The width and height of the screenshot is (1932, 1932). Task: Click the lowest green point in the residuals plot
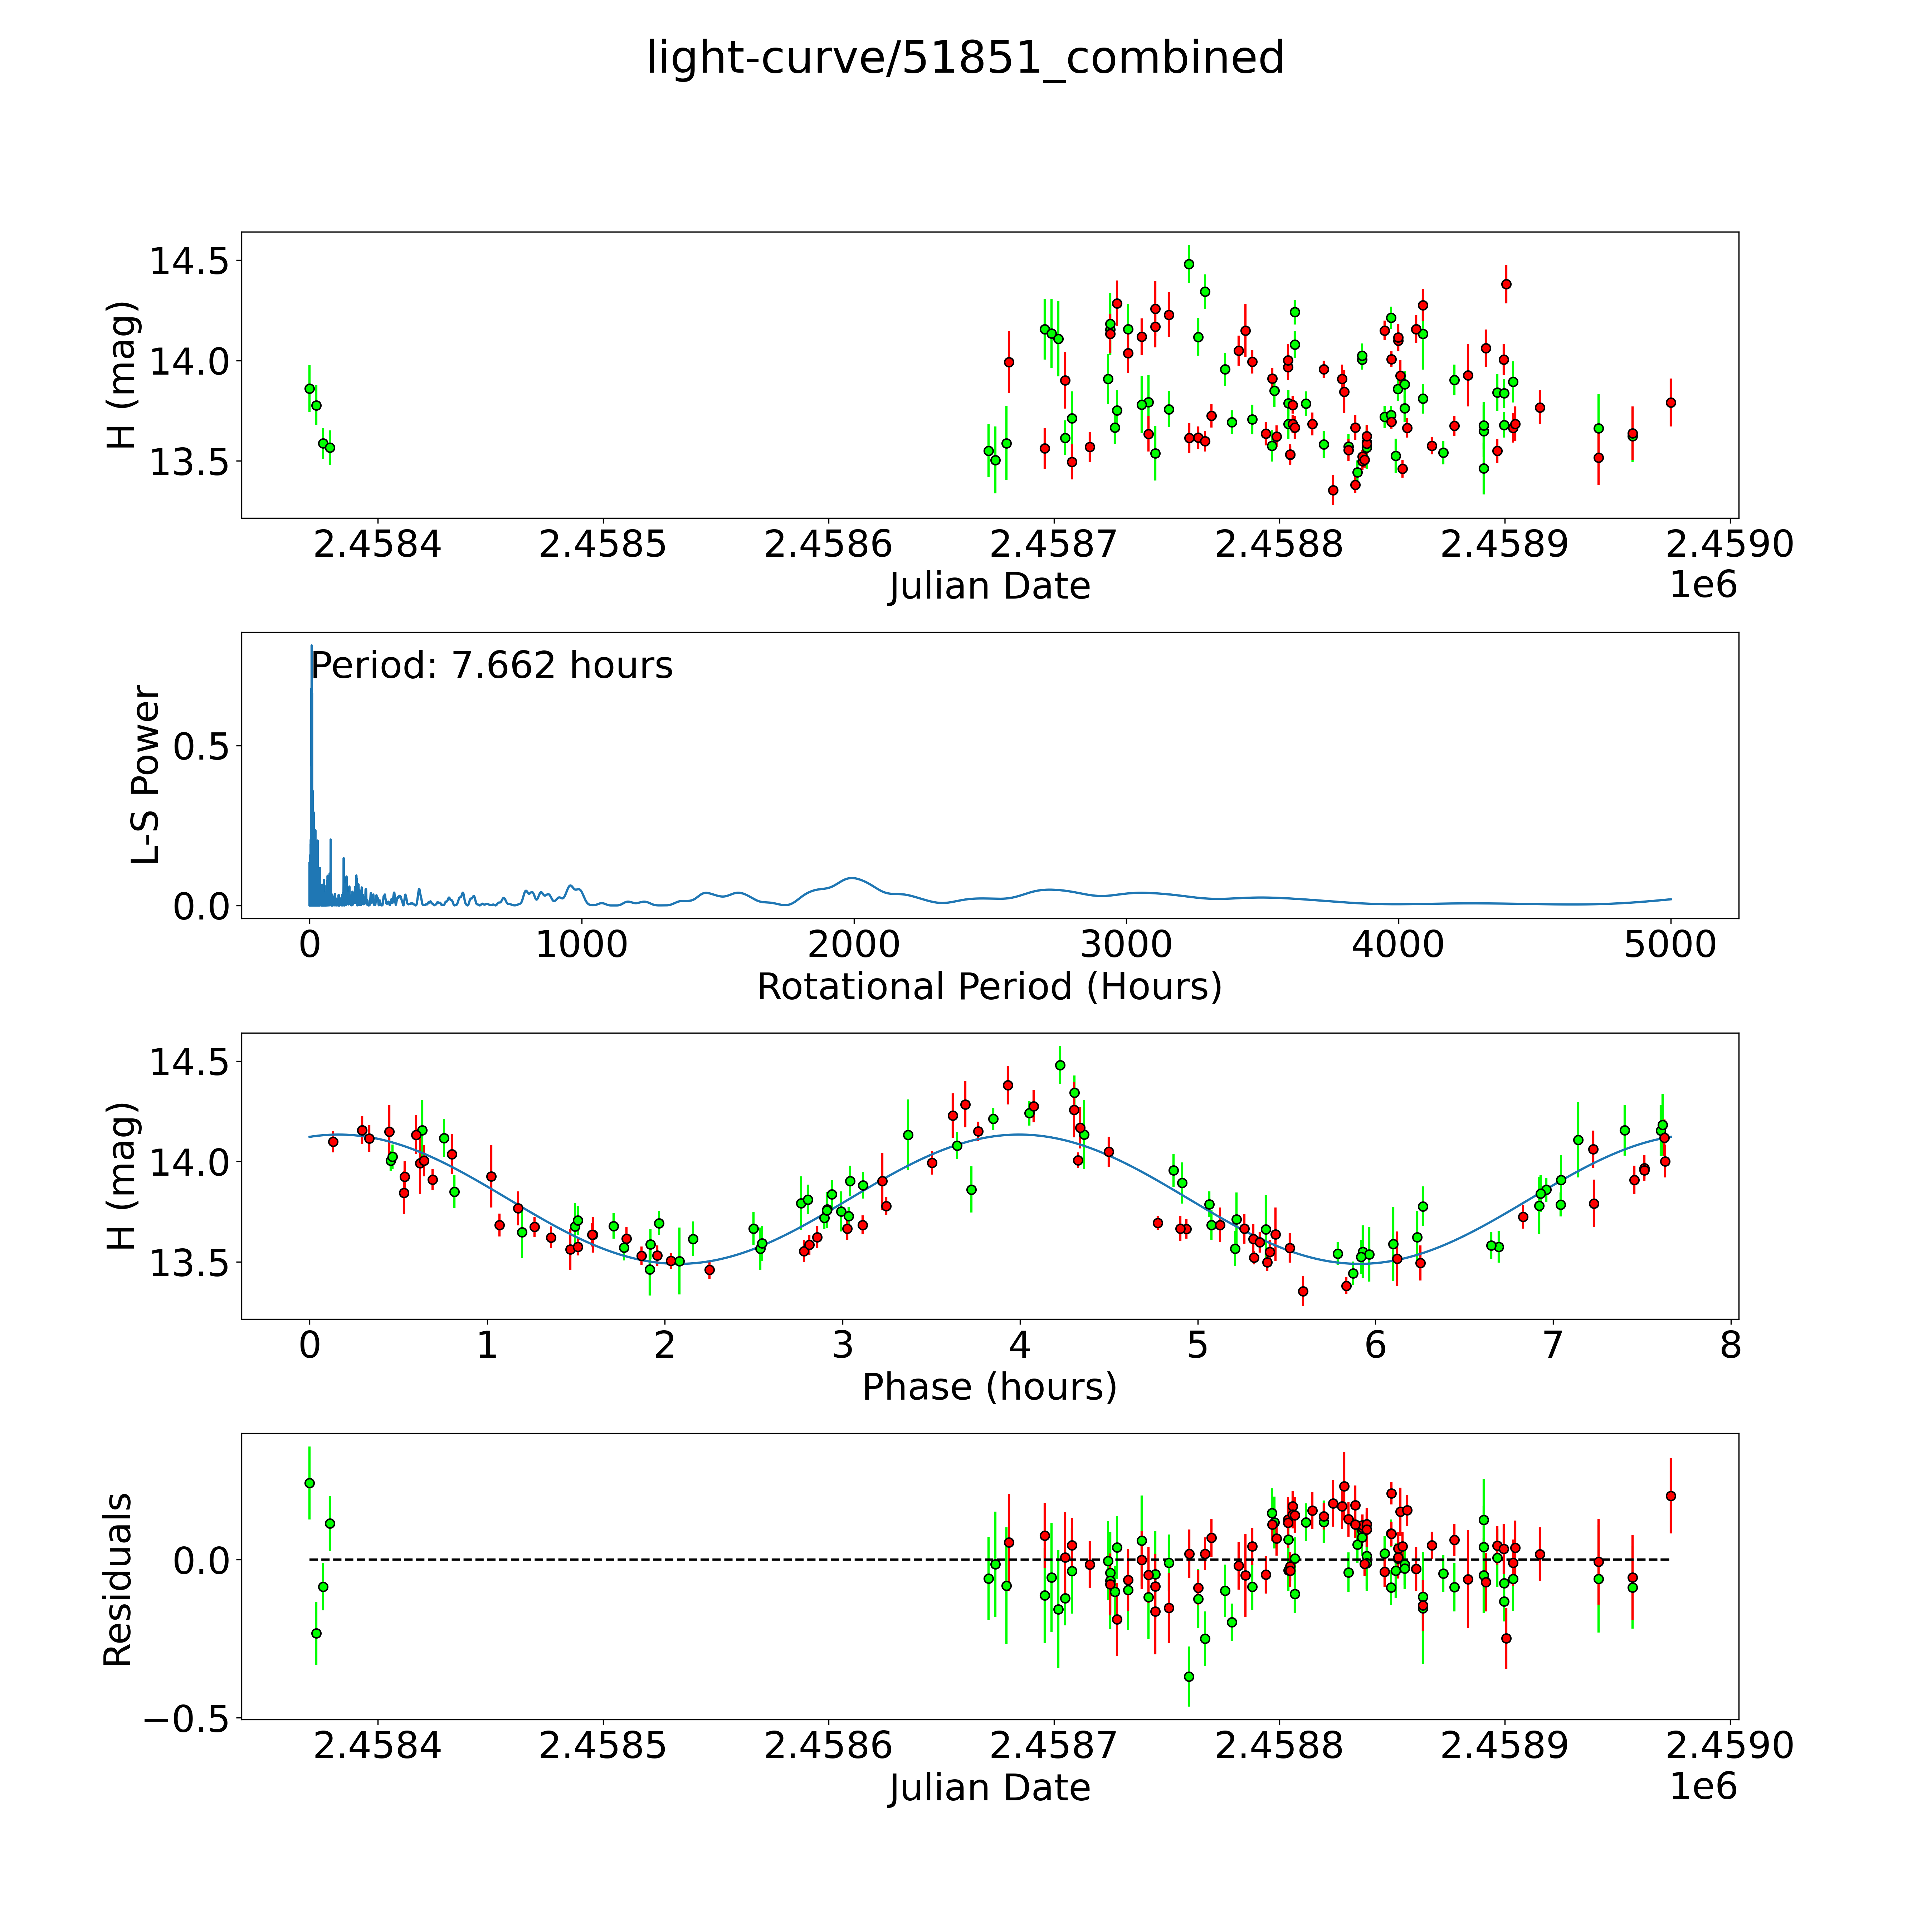tap(1189, 1677)
